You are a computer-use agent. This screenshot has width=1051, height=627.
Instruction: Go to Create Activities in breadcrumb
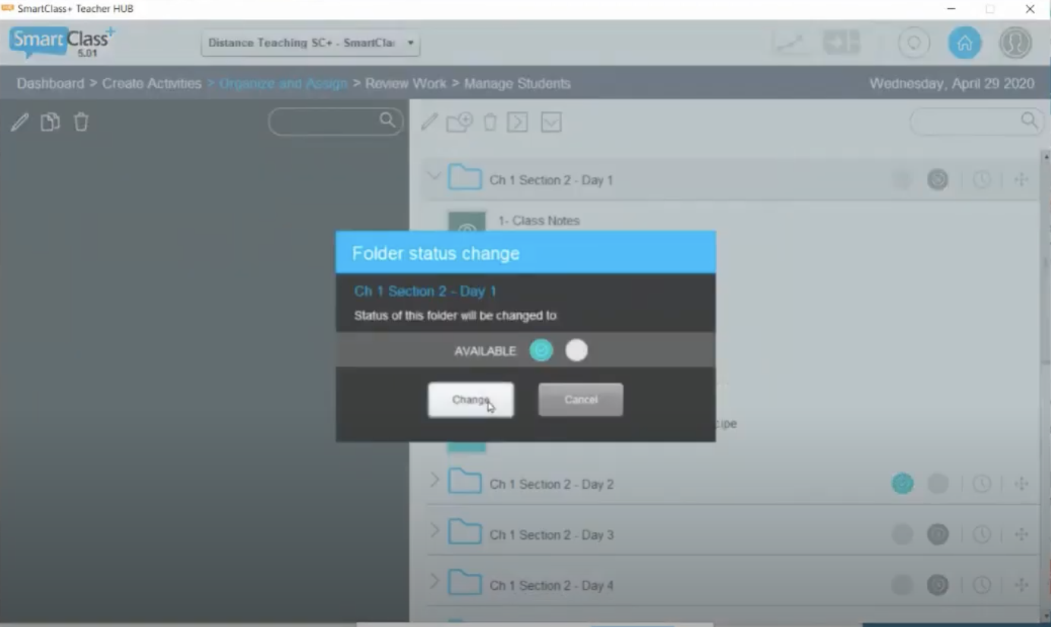[152, 83]
